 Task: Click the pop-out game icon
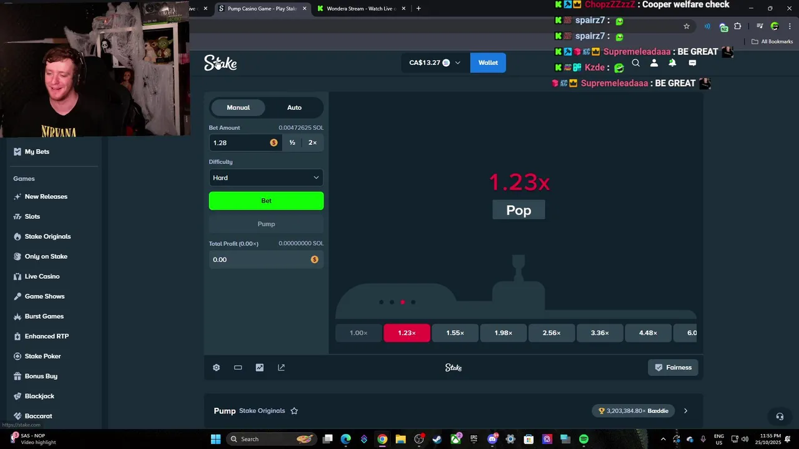[282, 367]
